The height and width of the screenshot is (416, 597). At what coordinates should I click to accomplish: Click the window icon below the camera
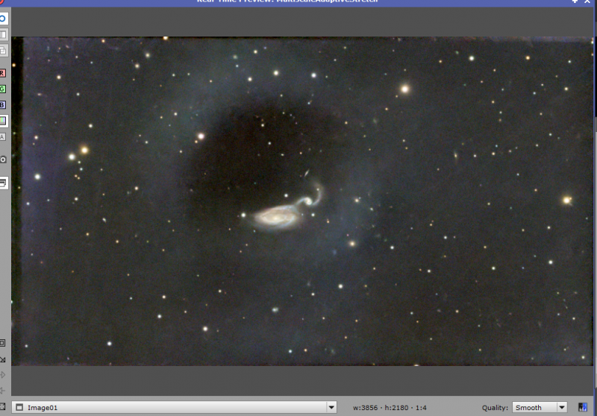pos(3,183)
